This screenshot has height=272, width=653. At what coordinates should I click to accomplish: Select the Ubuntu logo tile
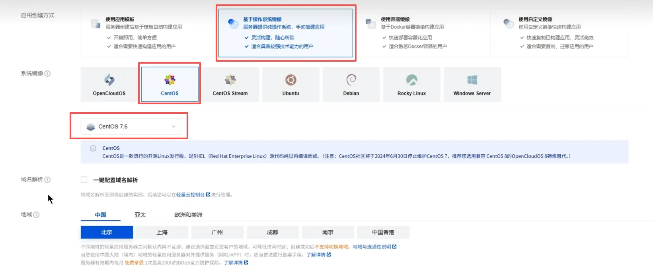click(290, 80)
